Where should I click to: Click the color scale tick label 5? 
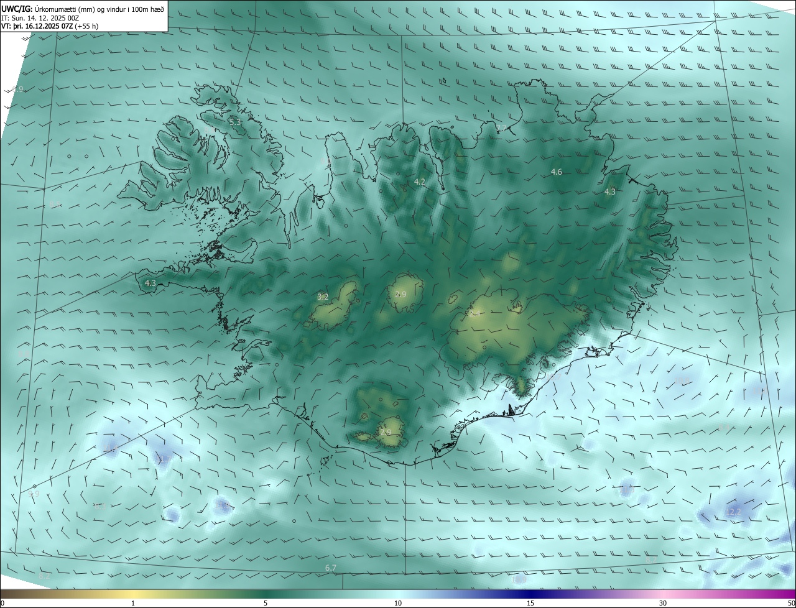pyautogui.click(x=266, y=603)
